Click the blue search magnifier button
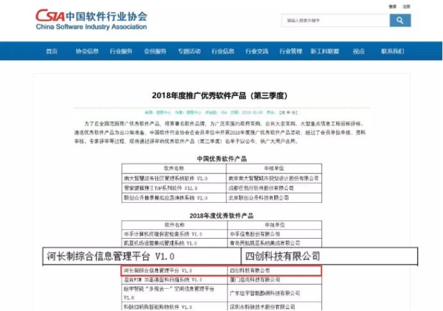Screen dimensions: 443x311 coord(400,20)
